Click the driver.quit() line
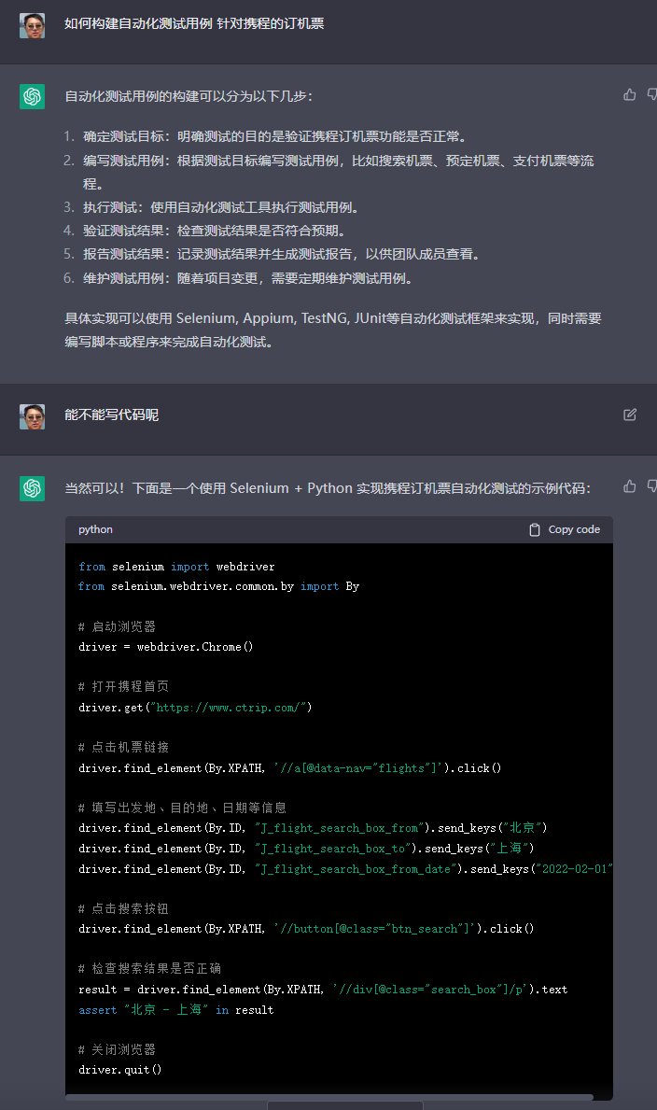Image resolution: width=657 pixels, height=1110 pixels. 119,1070
